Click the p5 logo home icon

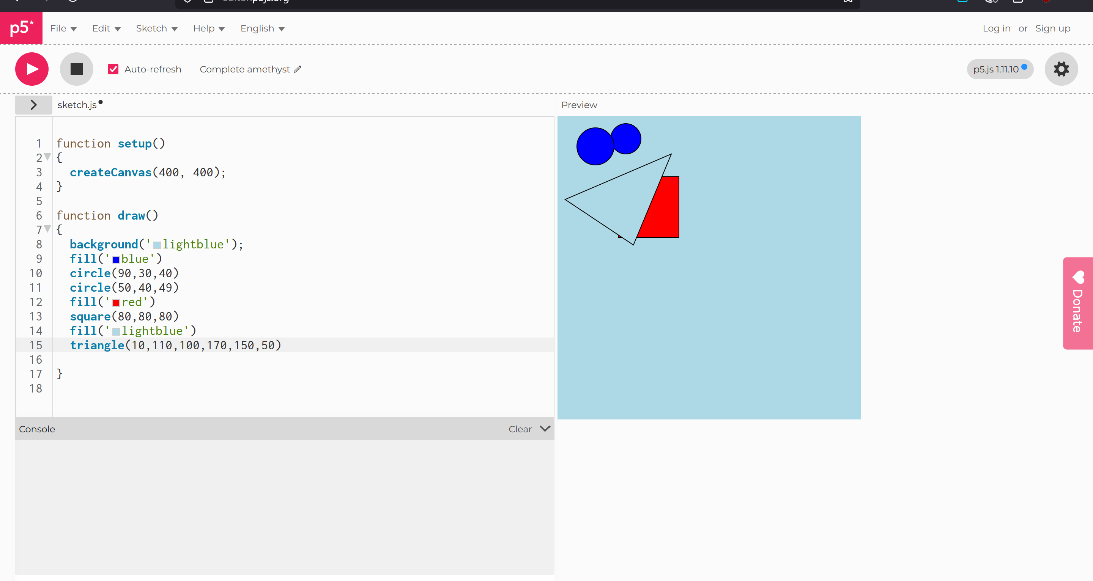(21, 28)
